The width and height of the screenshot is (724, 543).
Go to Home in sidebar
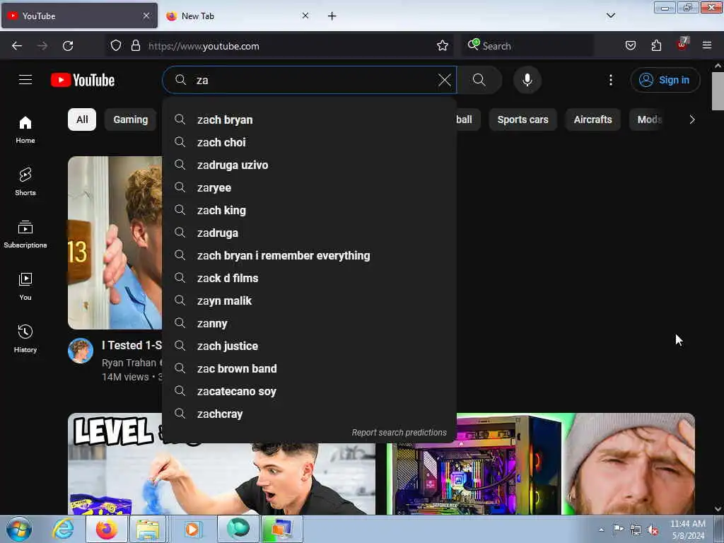25,130
